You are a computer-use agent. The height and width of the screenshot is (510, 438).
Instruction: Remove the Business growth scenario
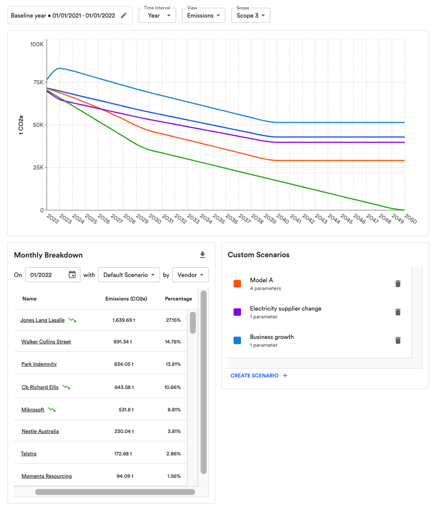398,340
